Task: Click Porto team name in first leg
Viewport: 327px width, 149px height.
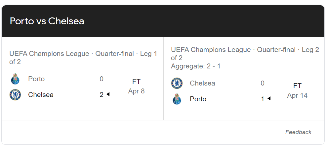Action: click(36, 79)
